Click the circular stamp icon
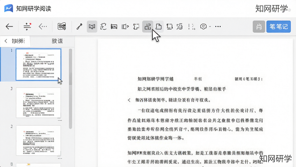The height and width of the screenshot is (167, 296). [x=203, y=26]
